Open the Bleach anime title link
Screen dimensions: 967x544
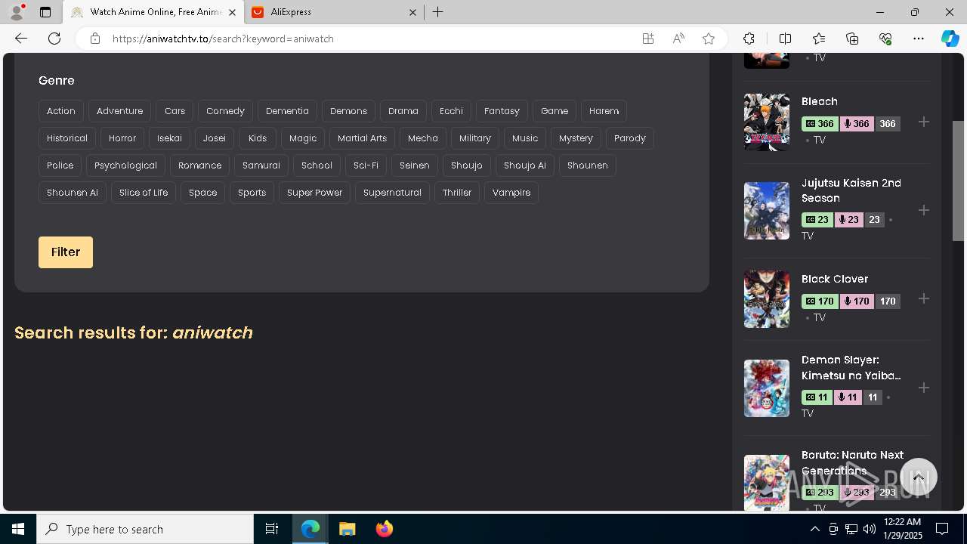tap(820, 101)
